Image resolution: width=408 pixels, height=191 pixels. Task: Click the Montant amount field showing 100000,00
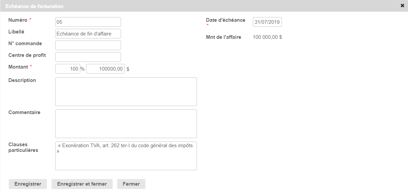pyautogui.click(x=105, y=69)
